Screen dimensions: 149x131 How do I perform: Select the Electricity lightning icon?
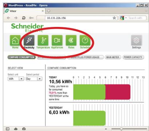[x=29, y=40]
